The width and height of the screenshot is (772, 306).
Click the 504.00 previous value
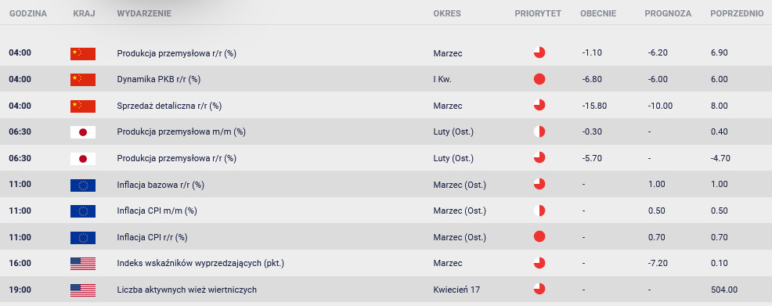coord(723,290)
